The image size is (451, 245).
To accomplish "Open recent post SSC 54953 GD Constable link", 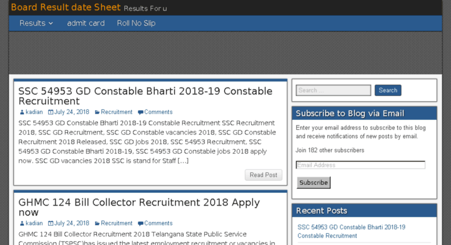I will tap(351, 232).
